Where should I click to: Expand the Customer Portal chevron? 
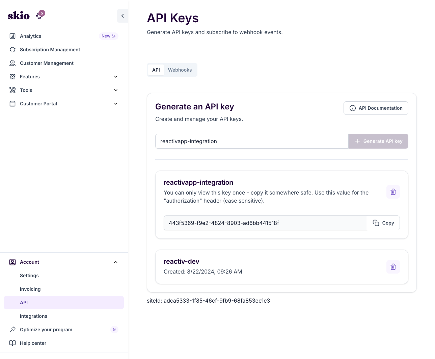(x=116, y=104)
